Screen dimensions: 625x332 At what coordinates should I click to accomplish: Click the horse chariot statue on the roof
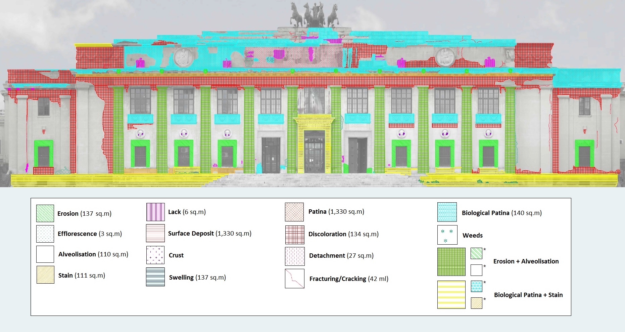(x=314, y=15)
